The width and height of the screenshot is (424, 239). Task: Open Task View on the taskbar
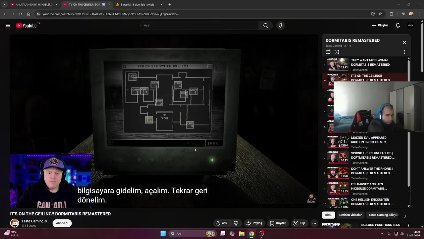(x=223, y=234)
